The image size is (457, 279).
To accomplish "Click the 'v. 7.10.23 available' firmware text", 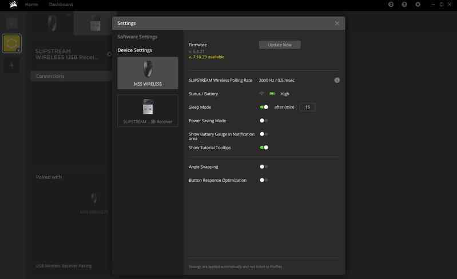I will click(x=206, y=57).
